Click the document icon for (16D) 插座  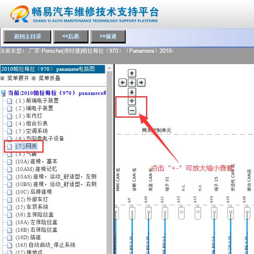click(10, 238)
